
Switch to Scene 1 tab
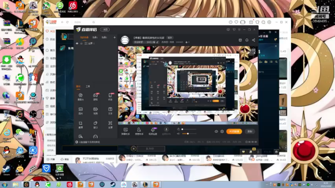[95, 38]
